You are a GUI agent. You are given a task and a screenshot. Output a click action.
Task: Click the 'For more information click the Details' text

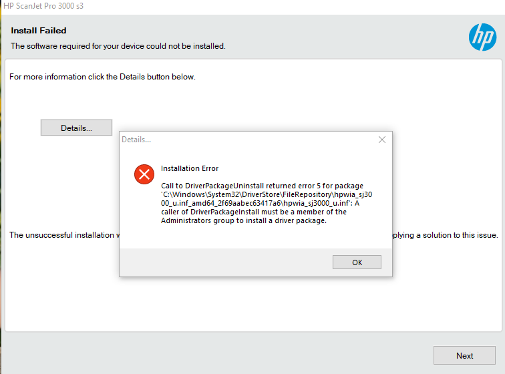[102, 77]
